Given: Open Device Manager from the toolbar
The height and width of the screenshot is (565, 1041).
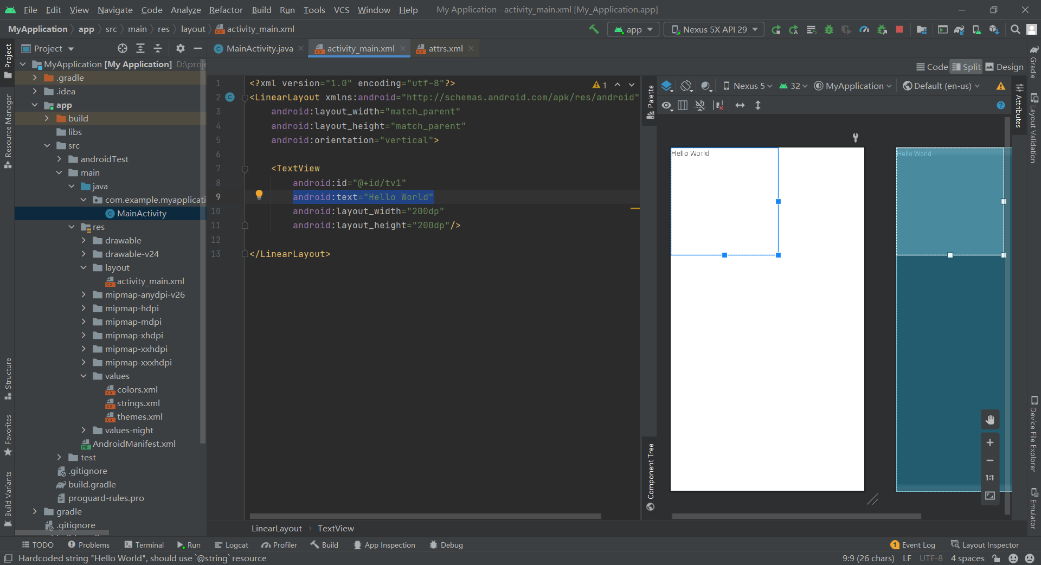Looking at the screenshot, I should click(976, 29).
